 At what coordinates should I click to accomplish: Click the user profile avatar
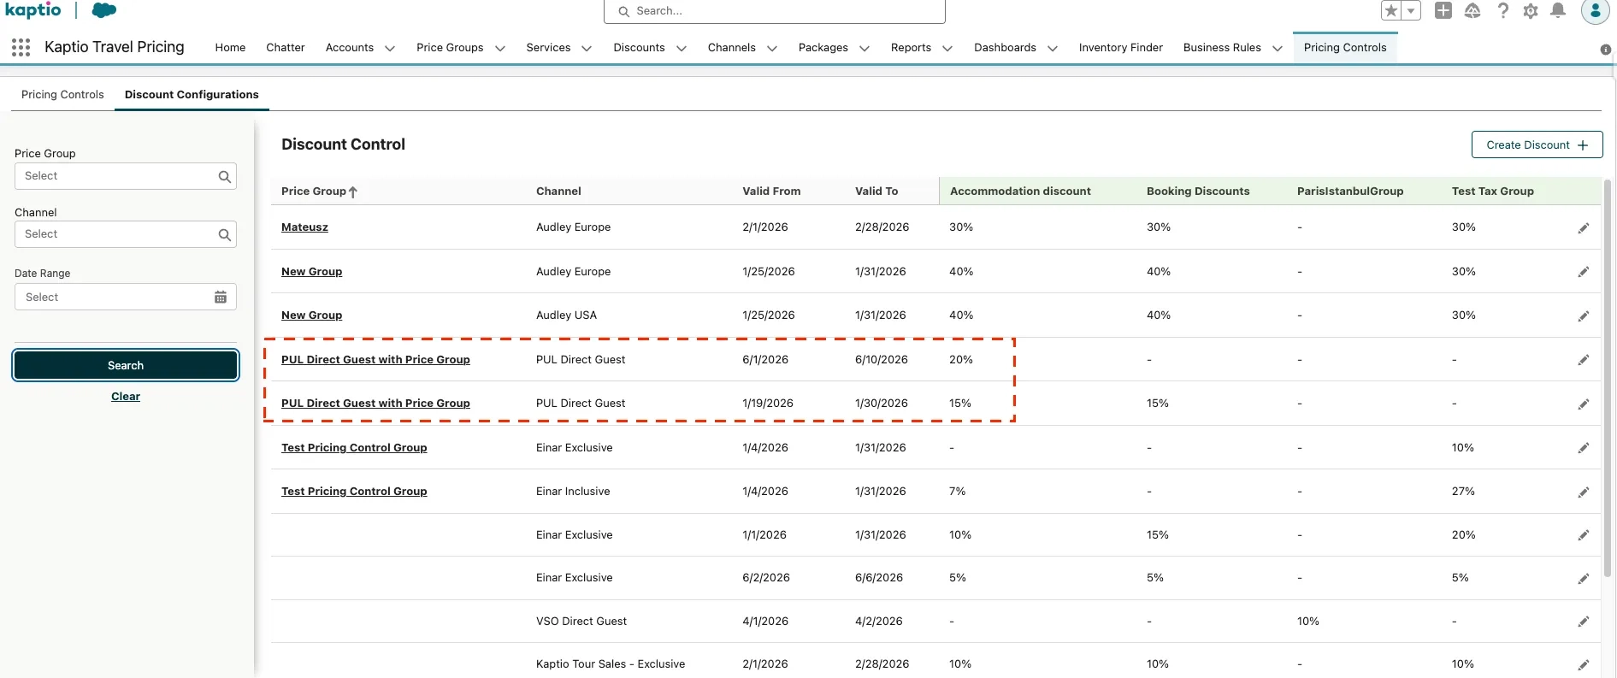click(1595, 11)
